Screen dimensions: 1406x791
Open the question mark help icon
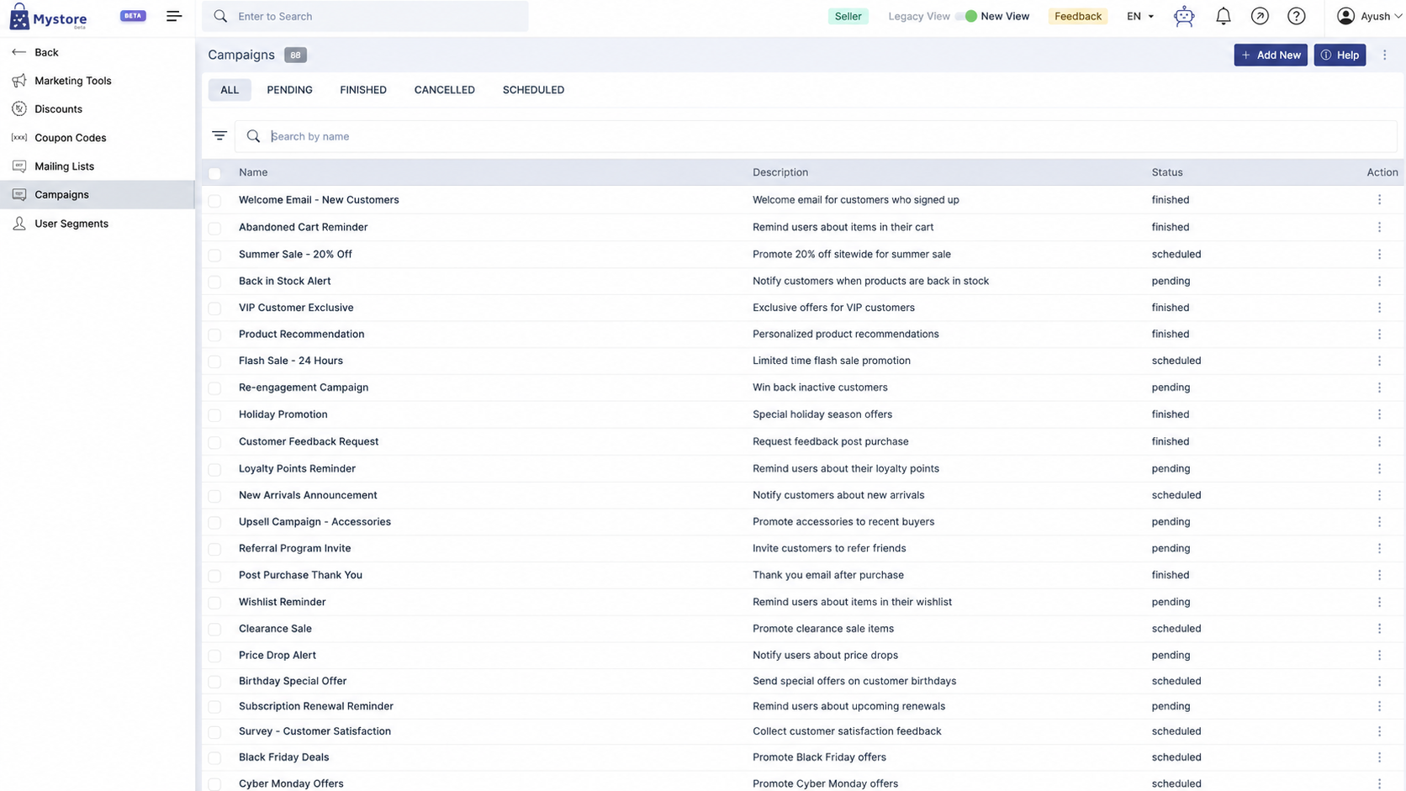click(x=1297, y=16)
